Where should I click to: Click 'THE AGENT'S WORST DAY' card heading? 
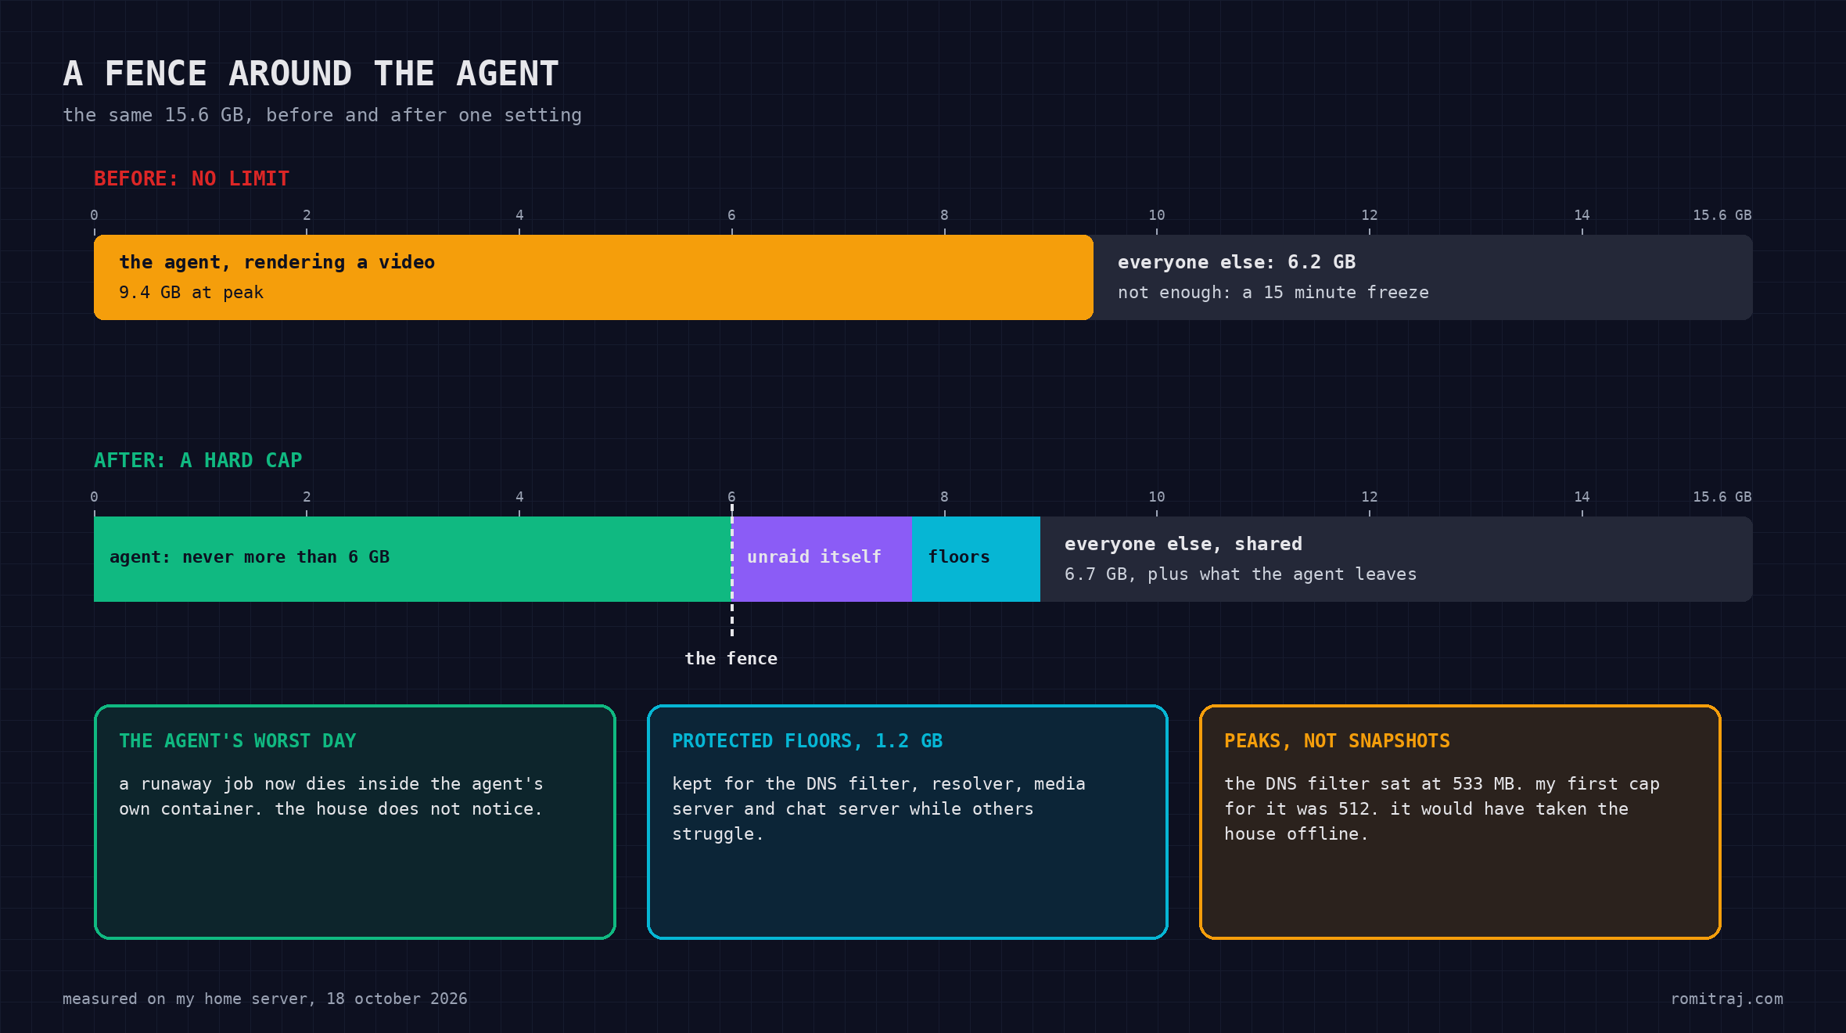tap(237, 741)
